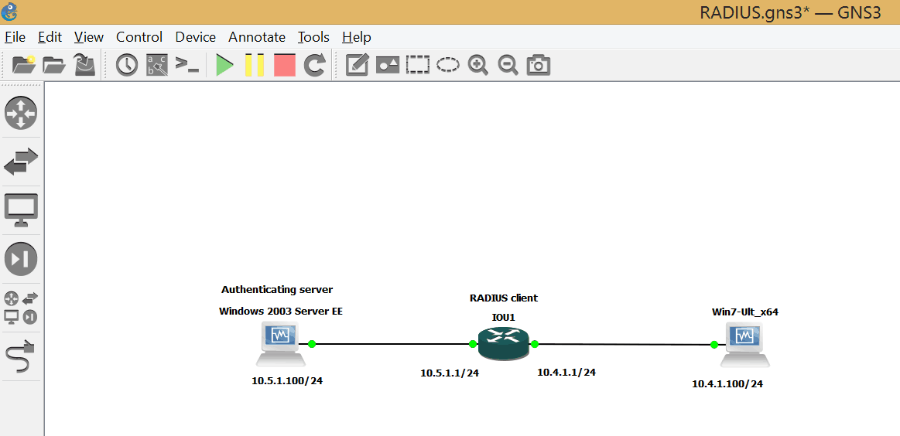
Task: Open the File menu
Action: click(15, 37)
